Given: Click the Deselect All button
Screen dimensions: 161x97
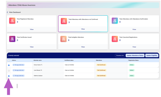Looking at the screenshot, I should coord(120,55).
